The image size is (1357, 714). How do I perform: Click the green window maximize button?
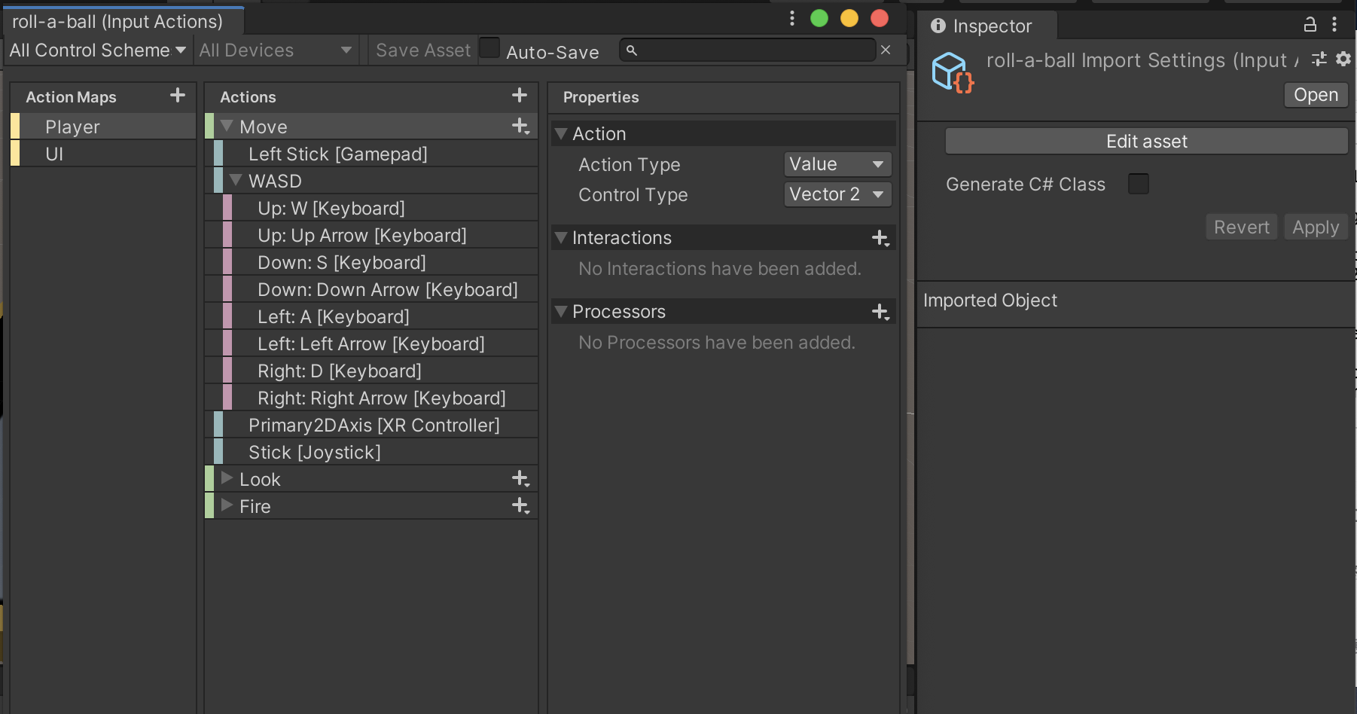[819, 18]
